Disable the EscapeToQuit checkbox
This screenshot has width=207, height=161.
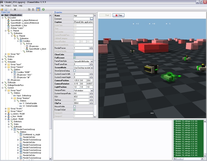coord(74,110)
